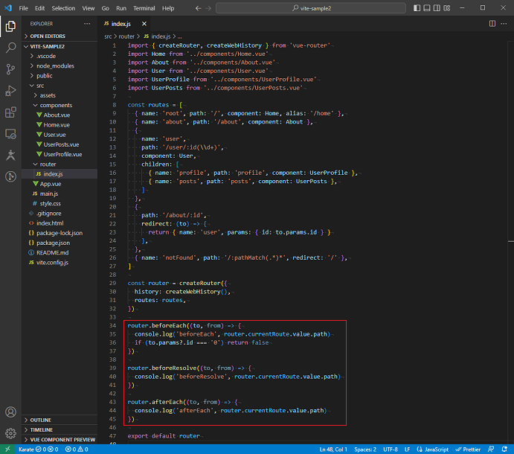Click the vite-sample2 command center search box
Viewport: 514px width, 454px height.
tap(311, 8)
